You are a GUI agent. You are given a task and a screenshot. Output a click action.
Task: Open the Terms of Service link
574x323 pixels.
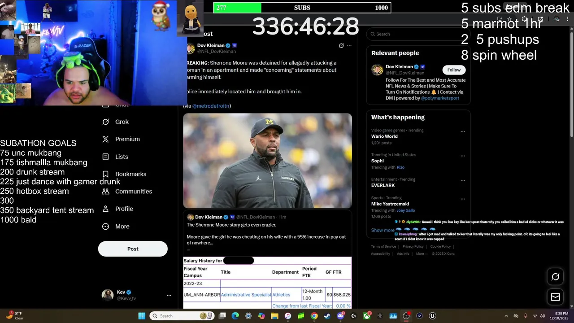pyautogui.click(x=383, y=246)
